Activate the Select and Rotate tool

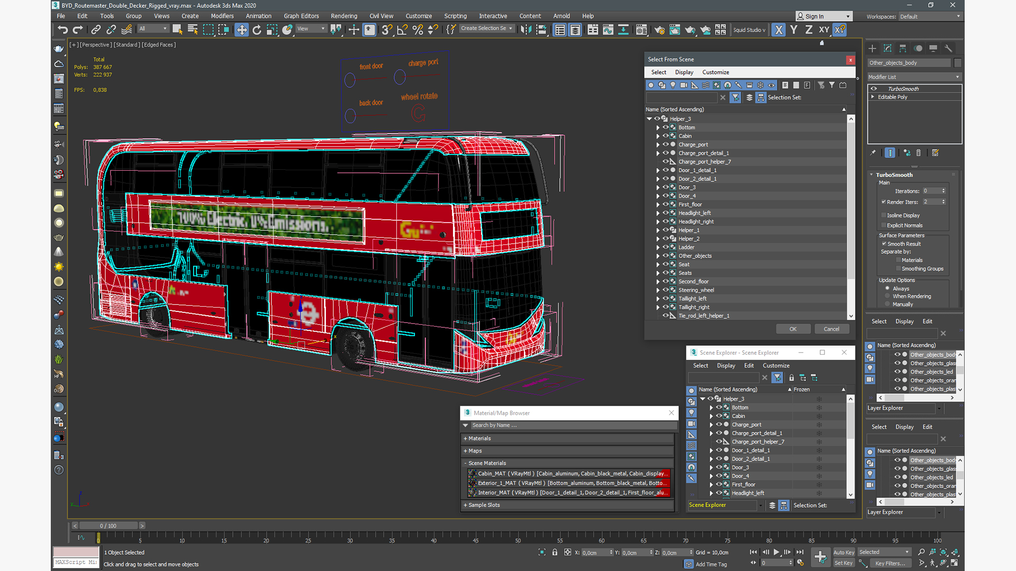[257, 30]
